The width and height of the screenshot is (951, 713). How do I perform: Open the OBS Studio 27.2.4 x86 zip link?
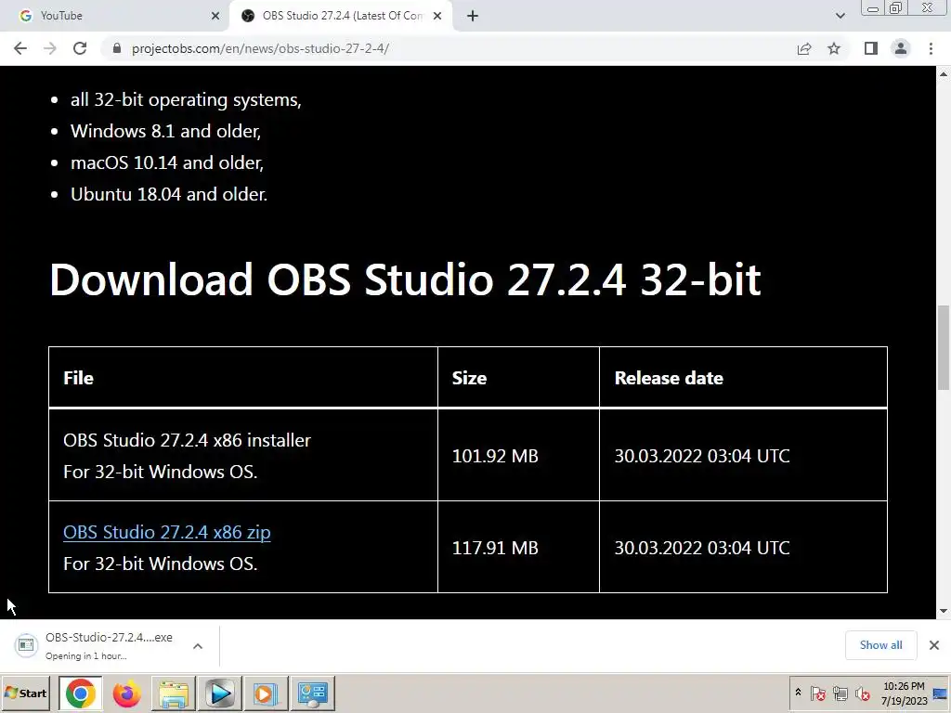167,532
